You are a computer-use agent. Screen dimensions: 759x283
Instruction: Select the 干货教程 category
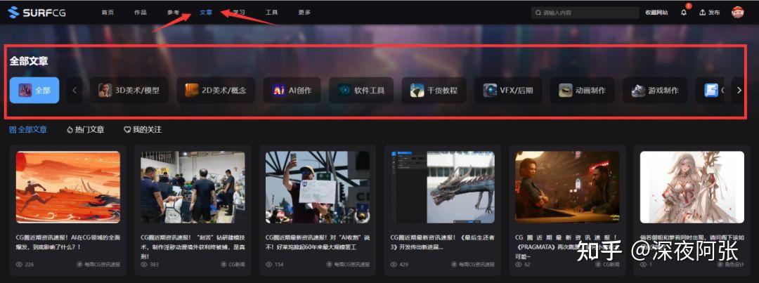(434, 90)
